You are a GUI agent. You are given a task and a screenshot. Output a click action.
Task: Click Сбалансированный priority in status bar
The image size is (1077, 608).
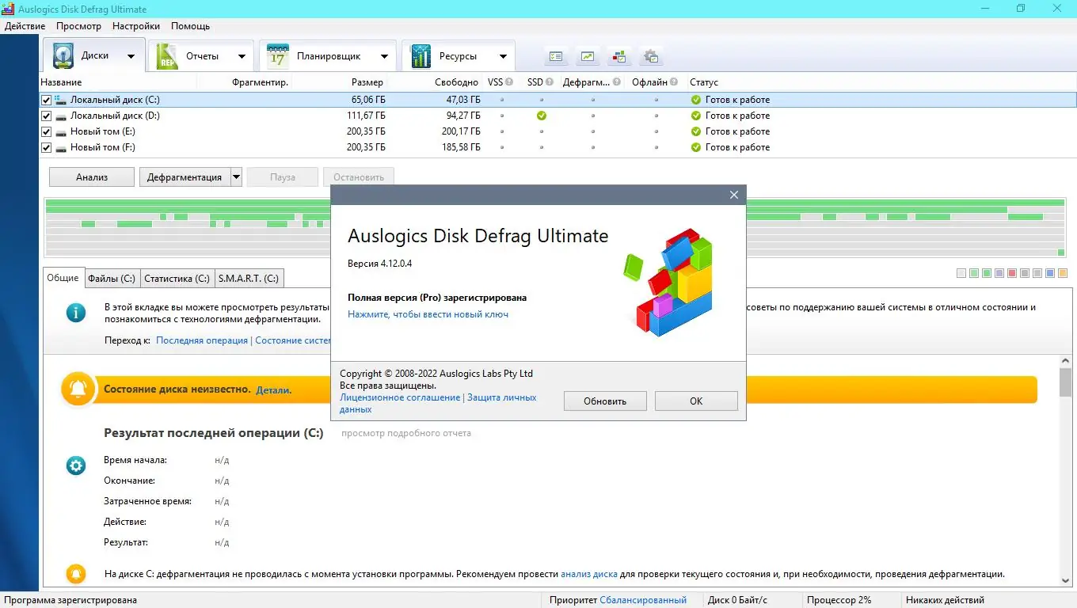[643, 599]
